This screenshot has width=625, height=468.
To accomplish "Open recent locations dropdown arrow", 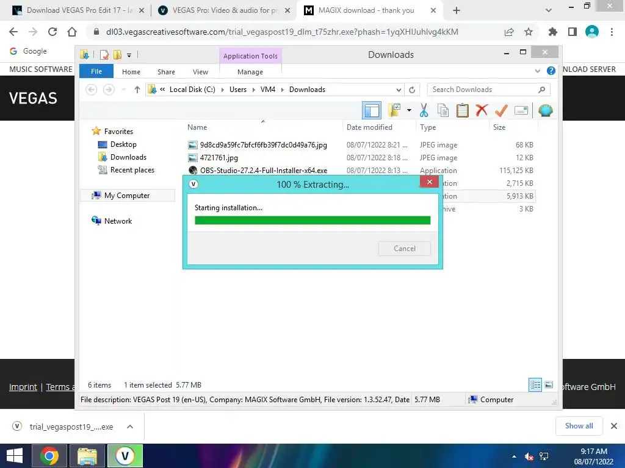I will point(123,90).
